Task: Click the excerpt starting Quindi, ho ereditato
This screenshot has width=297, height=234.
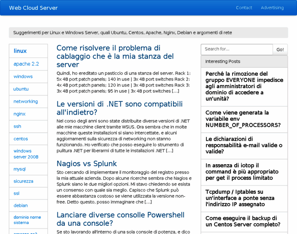Action: [123, 82]
